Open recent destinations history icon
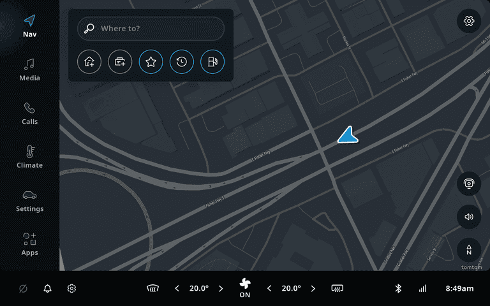 pyautogui.click(x=182, y=62)
